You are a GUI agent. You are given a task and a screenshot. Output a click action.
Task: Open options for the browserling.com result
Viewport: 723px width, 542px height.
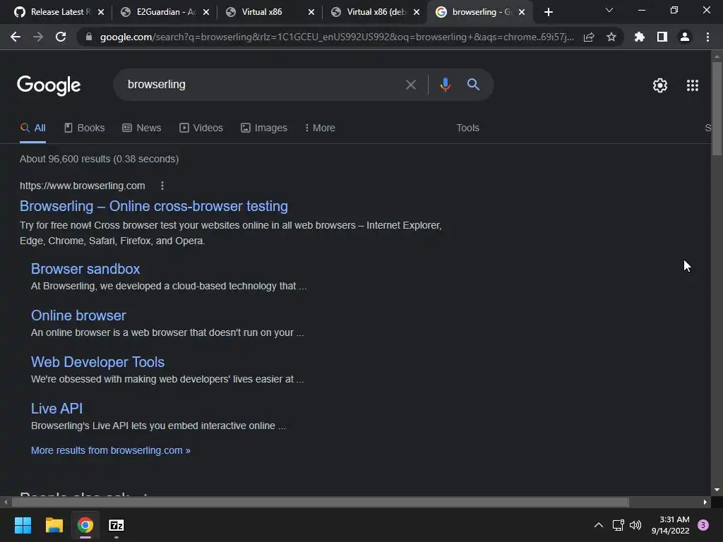pos(162,186)
